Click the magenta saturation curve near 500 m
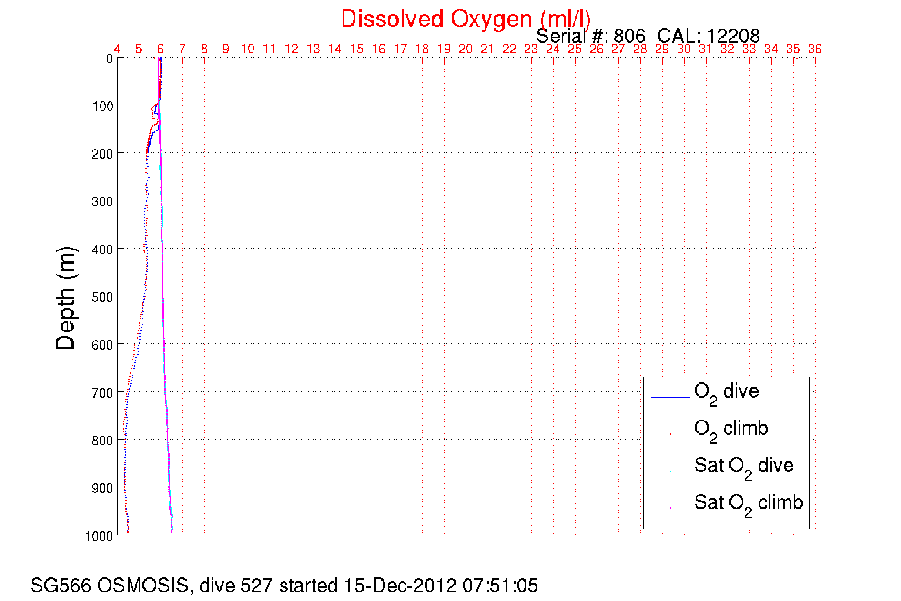This screenshot has height=601, width=901. [163, 296]
